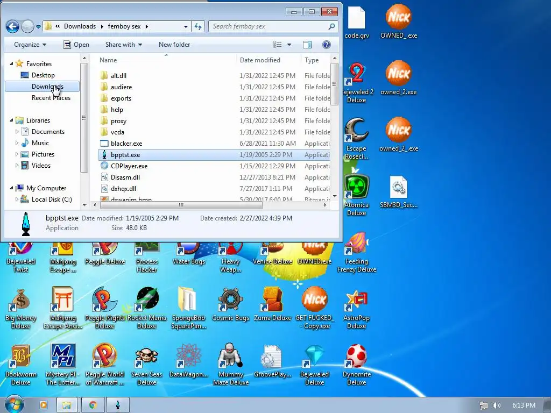Select Videos library in navigation pane
The width and height of the screenshot is (551, 413).
tap(41, 166)
